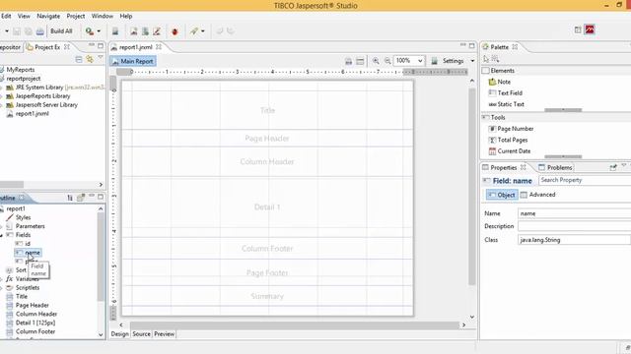Open the Edit menu
Image resolution: width=631 pixels, height=354 pixels.
pyautogui.click(x=6, y=16)
